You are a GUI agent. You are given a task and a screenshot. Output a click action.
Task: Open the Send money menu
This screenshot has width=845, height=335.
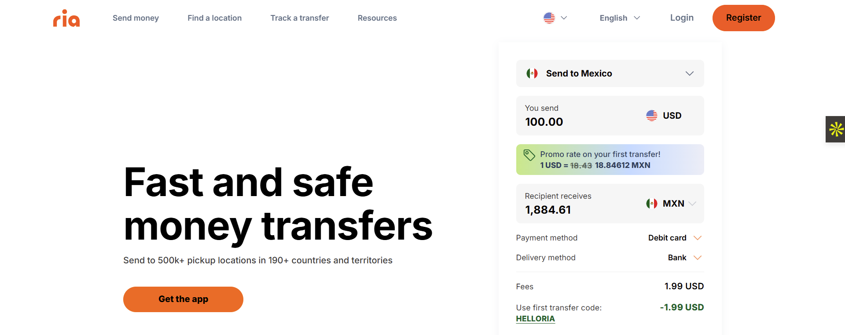136,18
